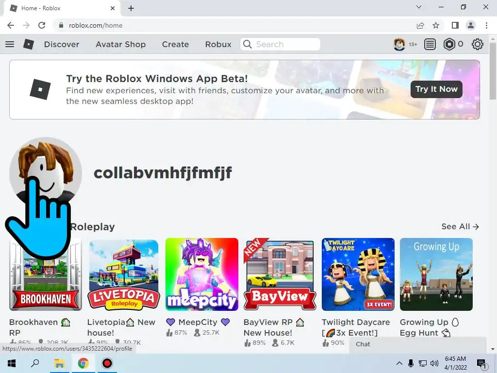The width and height of the screenshot is (497, 373).
Task: Open the Windows Start menu
Action: 12,363
